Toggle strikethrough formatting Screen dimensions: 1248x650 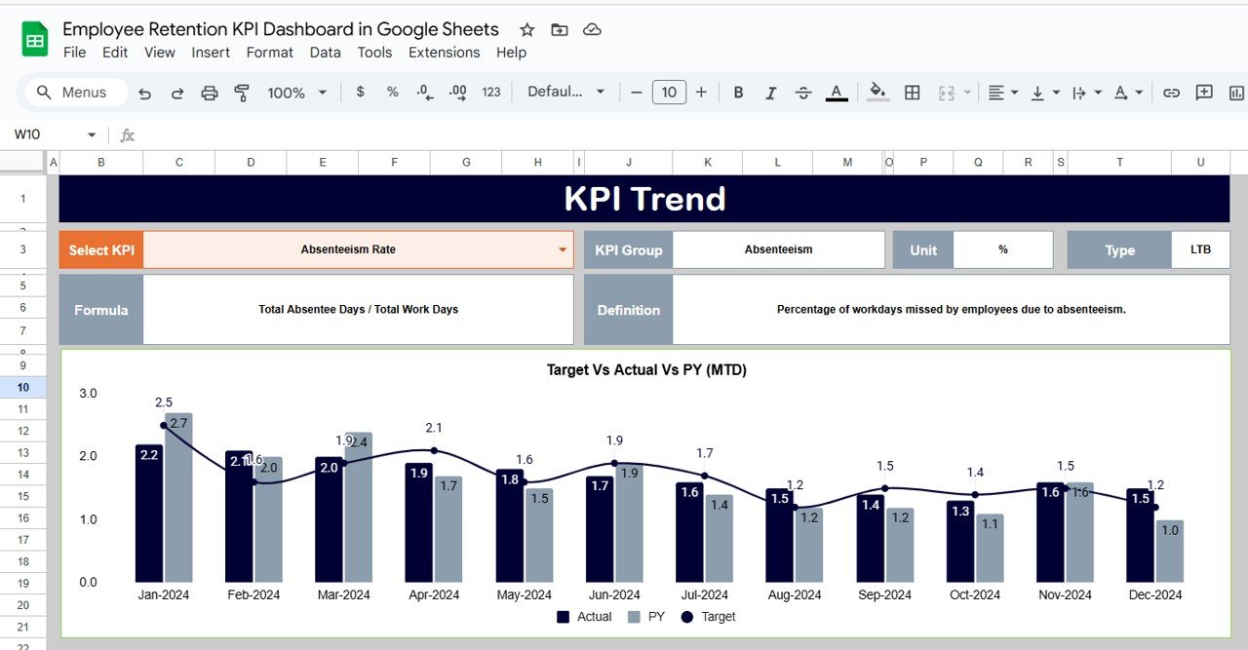pos(803,92)
